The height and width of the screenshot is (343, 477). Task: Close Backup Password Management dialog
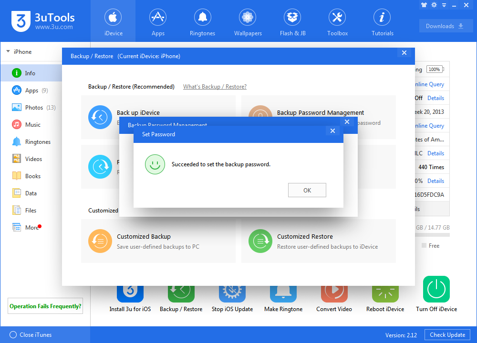coord(347,122)
